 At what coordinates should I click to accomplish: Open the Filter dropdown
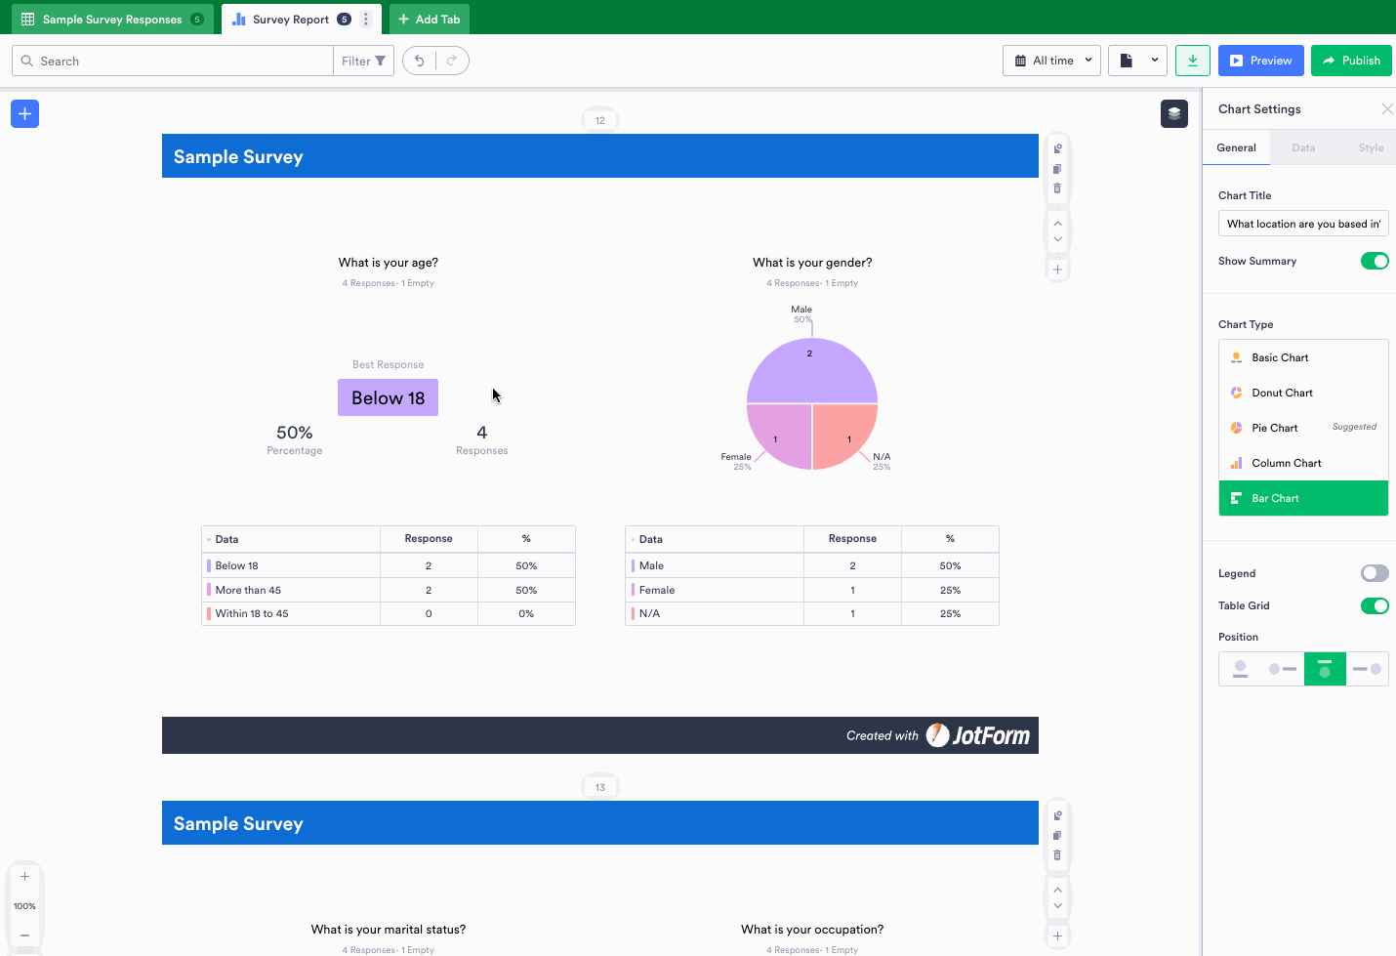(363, 61)
